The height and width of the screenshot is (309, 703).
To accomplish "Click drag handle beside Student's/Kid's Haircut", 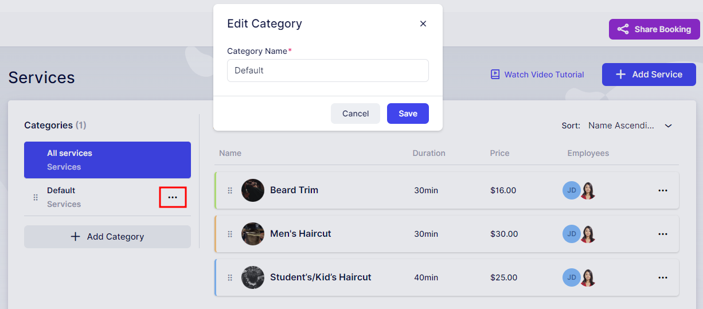I will pos(230,277).
